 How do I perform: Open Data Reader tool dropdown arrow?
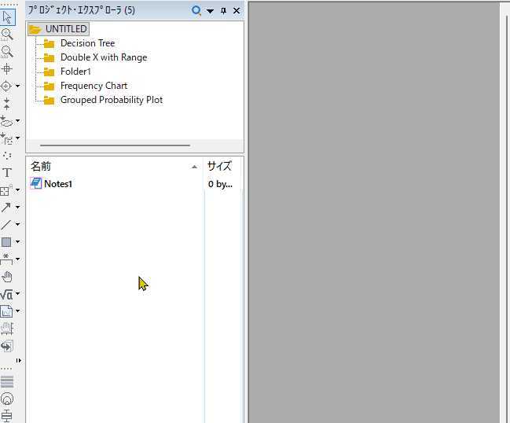click(17, 86)
